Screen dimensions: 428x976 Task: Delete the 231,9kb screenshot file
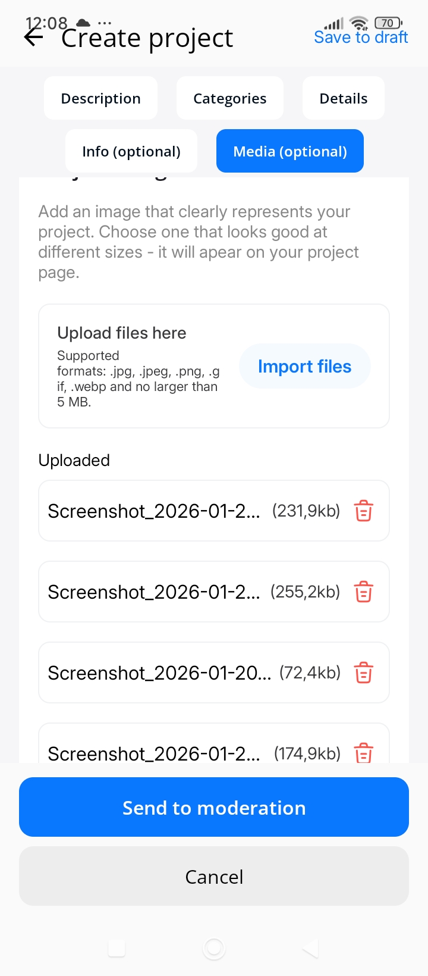363,511
